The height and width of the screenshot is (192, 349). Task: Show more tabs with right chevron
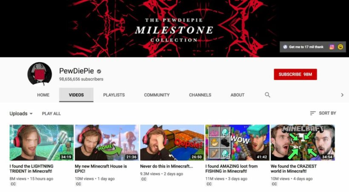(x=342, y=95)
